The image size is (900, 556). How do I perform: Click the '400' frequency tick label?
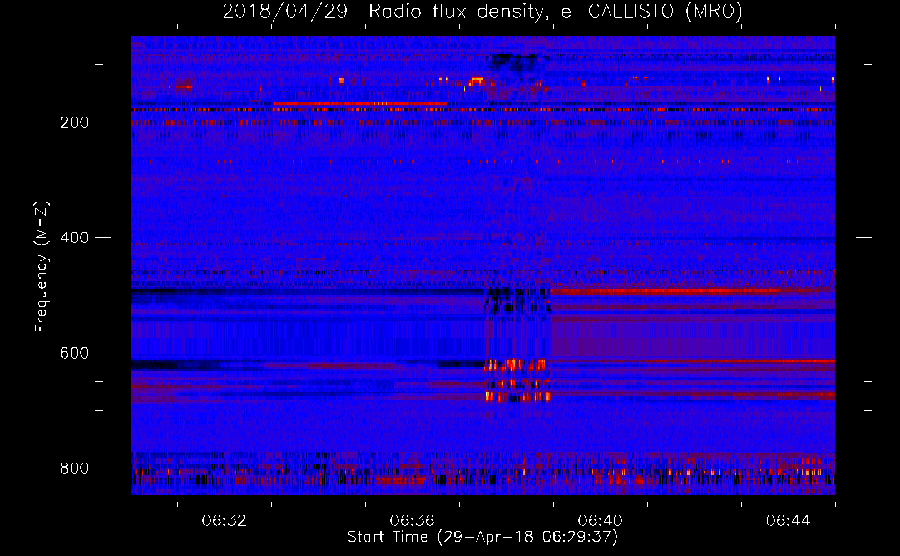(74, 238)
